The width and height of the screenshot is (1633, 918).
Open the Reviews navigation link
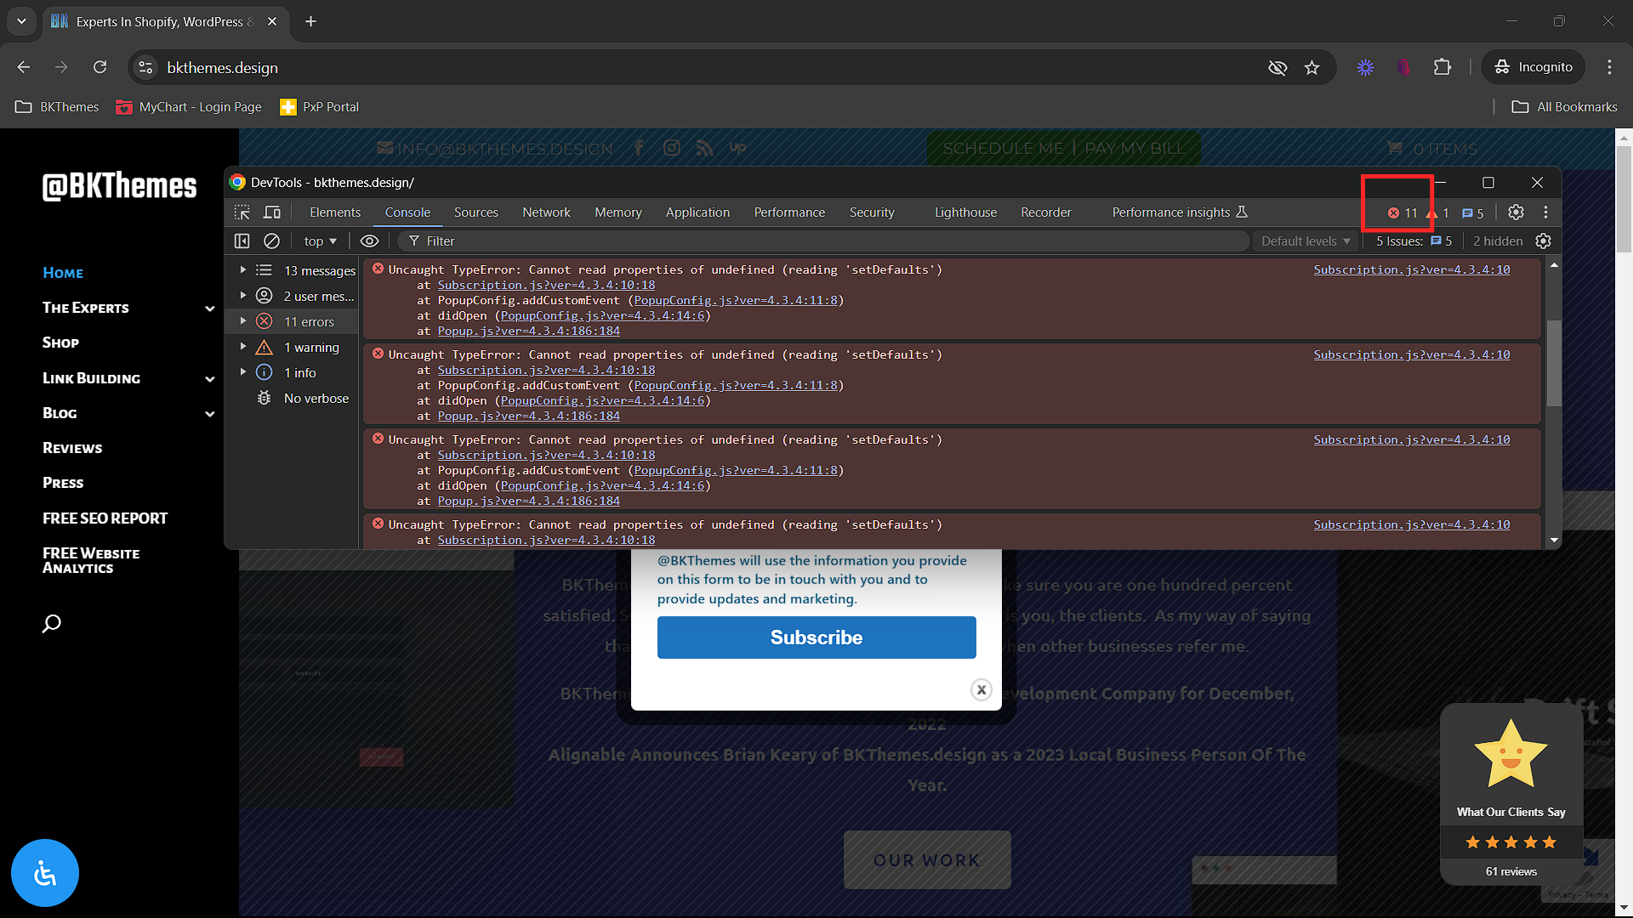pos(72,448)
